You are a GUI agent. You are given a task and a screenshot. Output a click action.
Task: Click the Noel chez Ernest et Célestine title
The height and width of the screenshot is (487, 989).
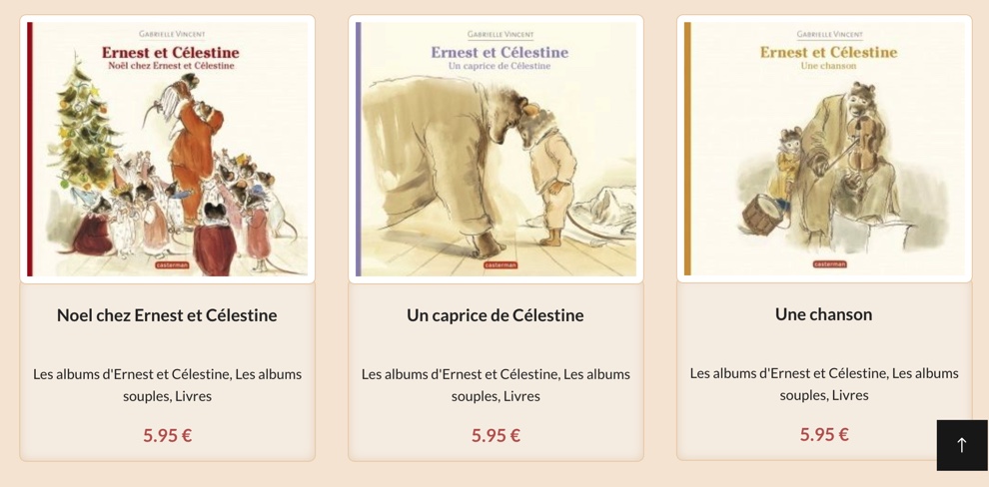coord(167,315)
